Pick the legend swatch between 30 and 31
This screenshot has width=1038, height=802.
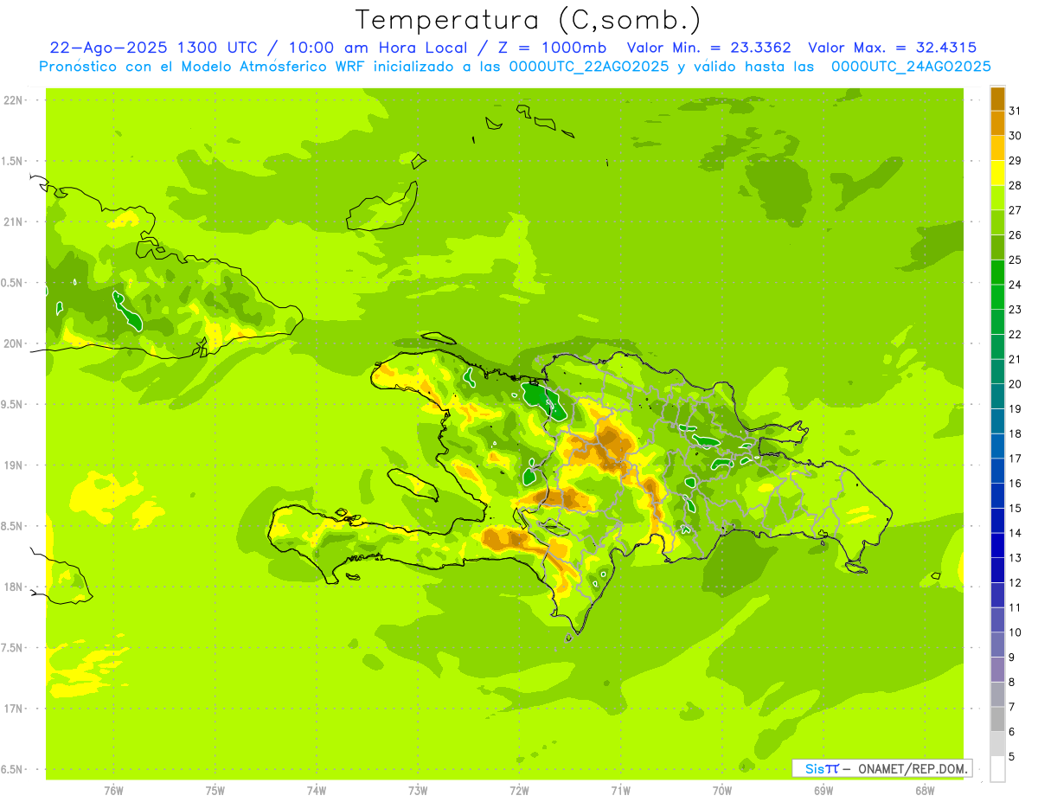tap(997, 124)
